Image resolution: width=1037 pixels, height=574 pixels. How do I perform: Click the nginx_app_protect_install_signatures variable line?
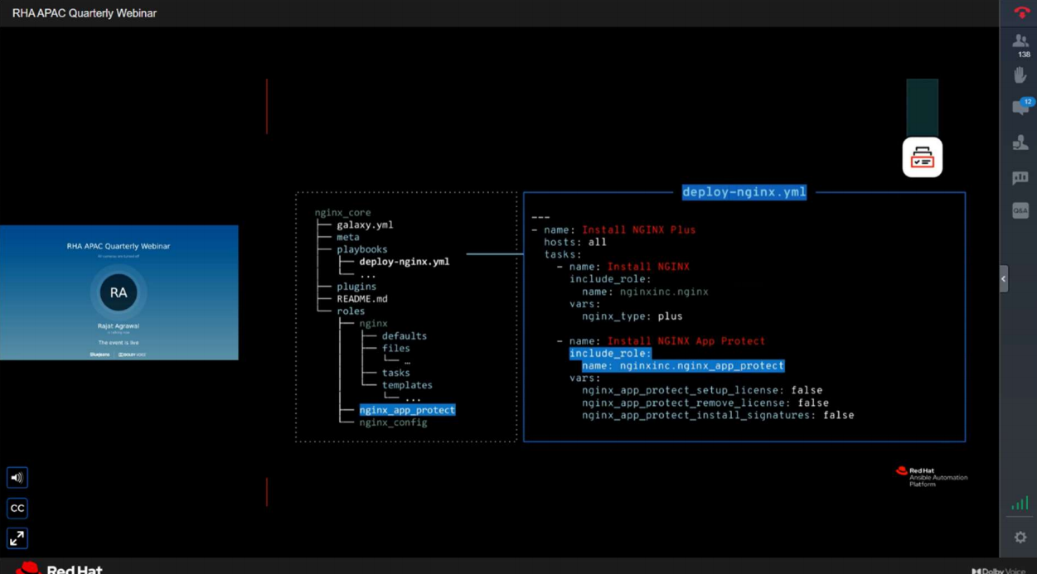point(718,415)
